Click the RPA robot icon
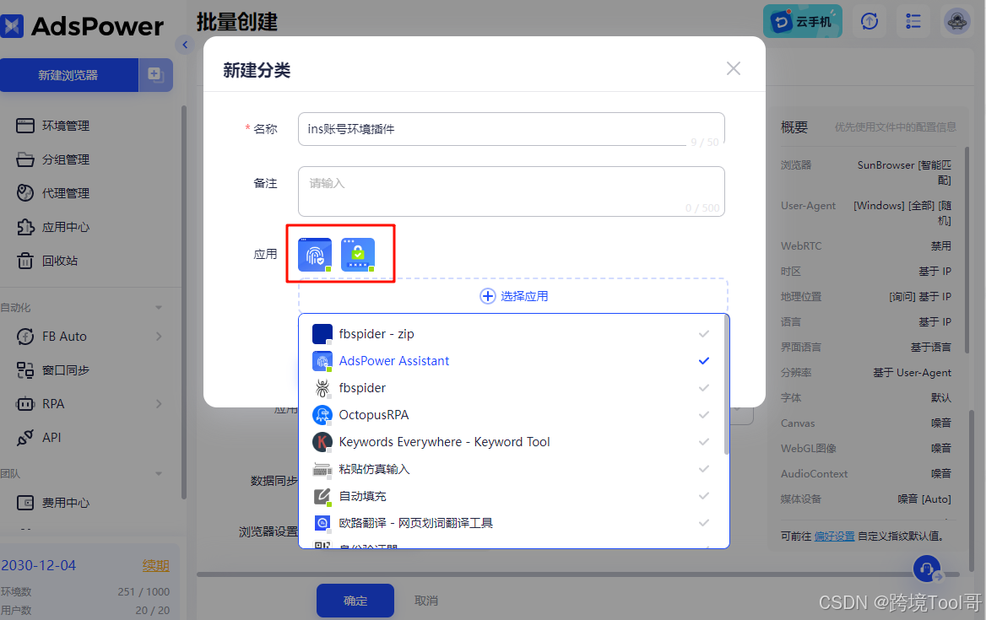Screen dimensions: 986x620 tap(25, 404)
